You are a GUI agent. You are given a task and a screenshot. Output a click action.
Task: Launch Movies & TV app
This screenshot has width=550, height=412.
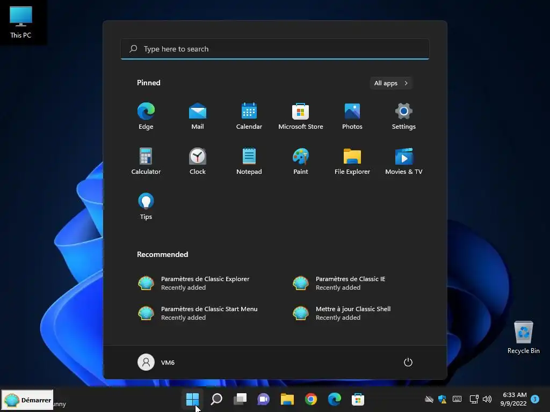(404, 161)
